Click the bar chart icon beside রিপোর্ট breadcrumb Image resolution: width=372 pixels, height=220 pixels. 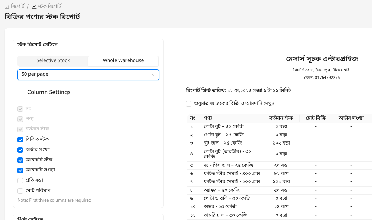7,6
